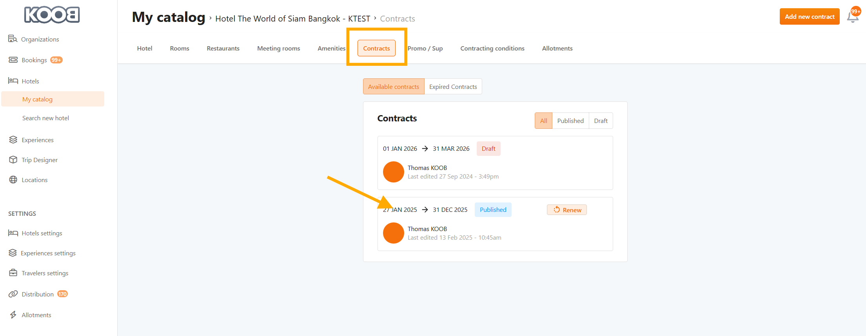Screen dimensions: 866x336
Task: Click the Allotments lightning icon in sidebar
Action: tap(13, 315)
